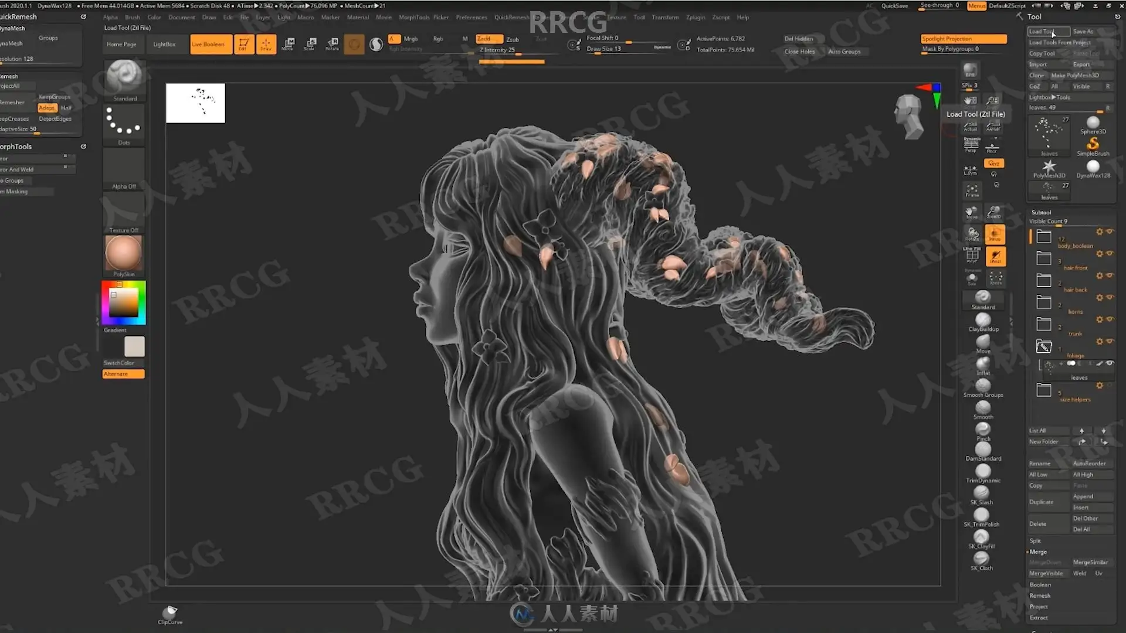Click the BPR render icon

pos(971,70)
